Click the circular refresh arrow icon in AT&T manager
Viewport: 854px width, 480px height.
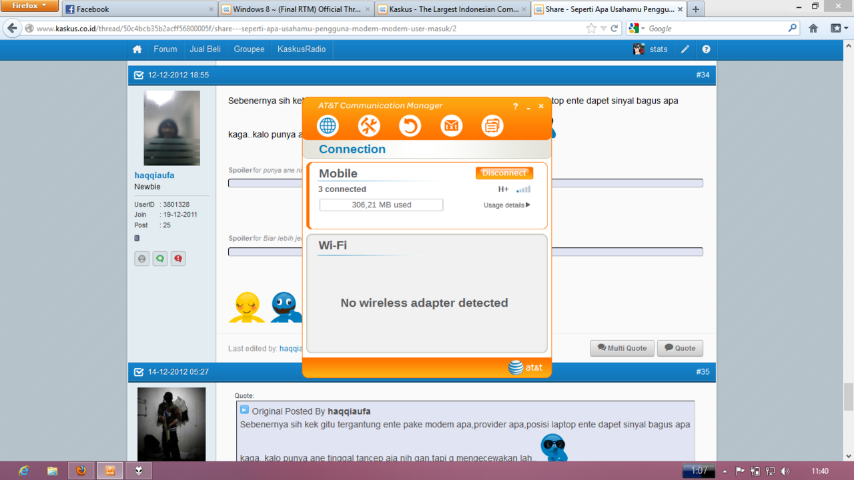pos(410,125)
